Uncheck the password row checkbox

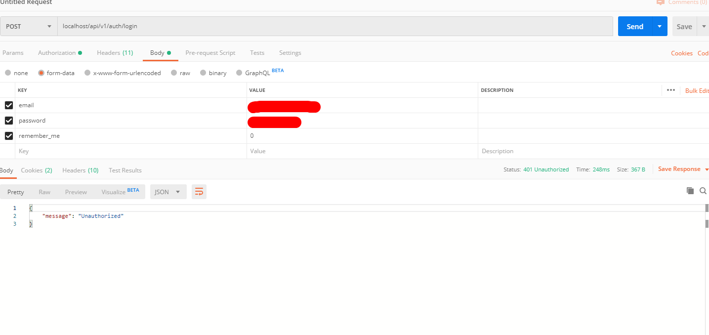click(9, 121)
